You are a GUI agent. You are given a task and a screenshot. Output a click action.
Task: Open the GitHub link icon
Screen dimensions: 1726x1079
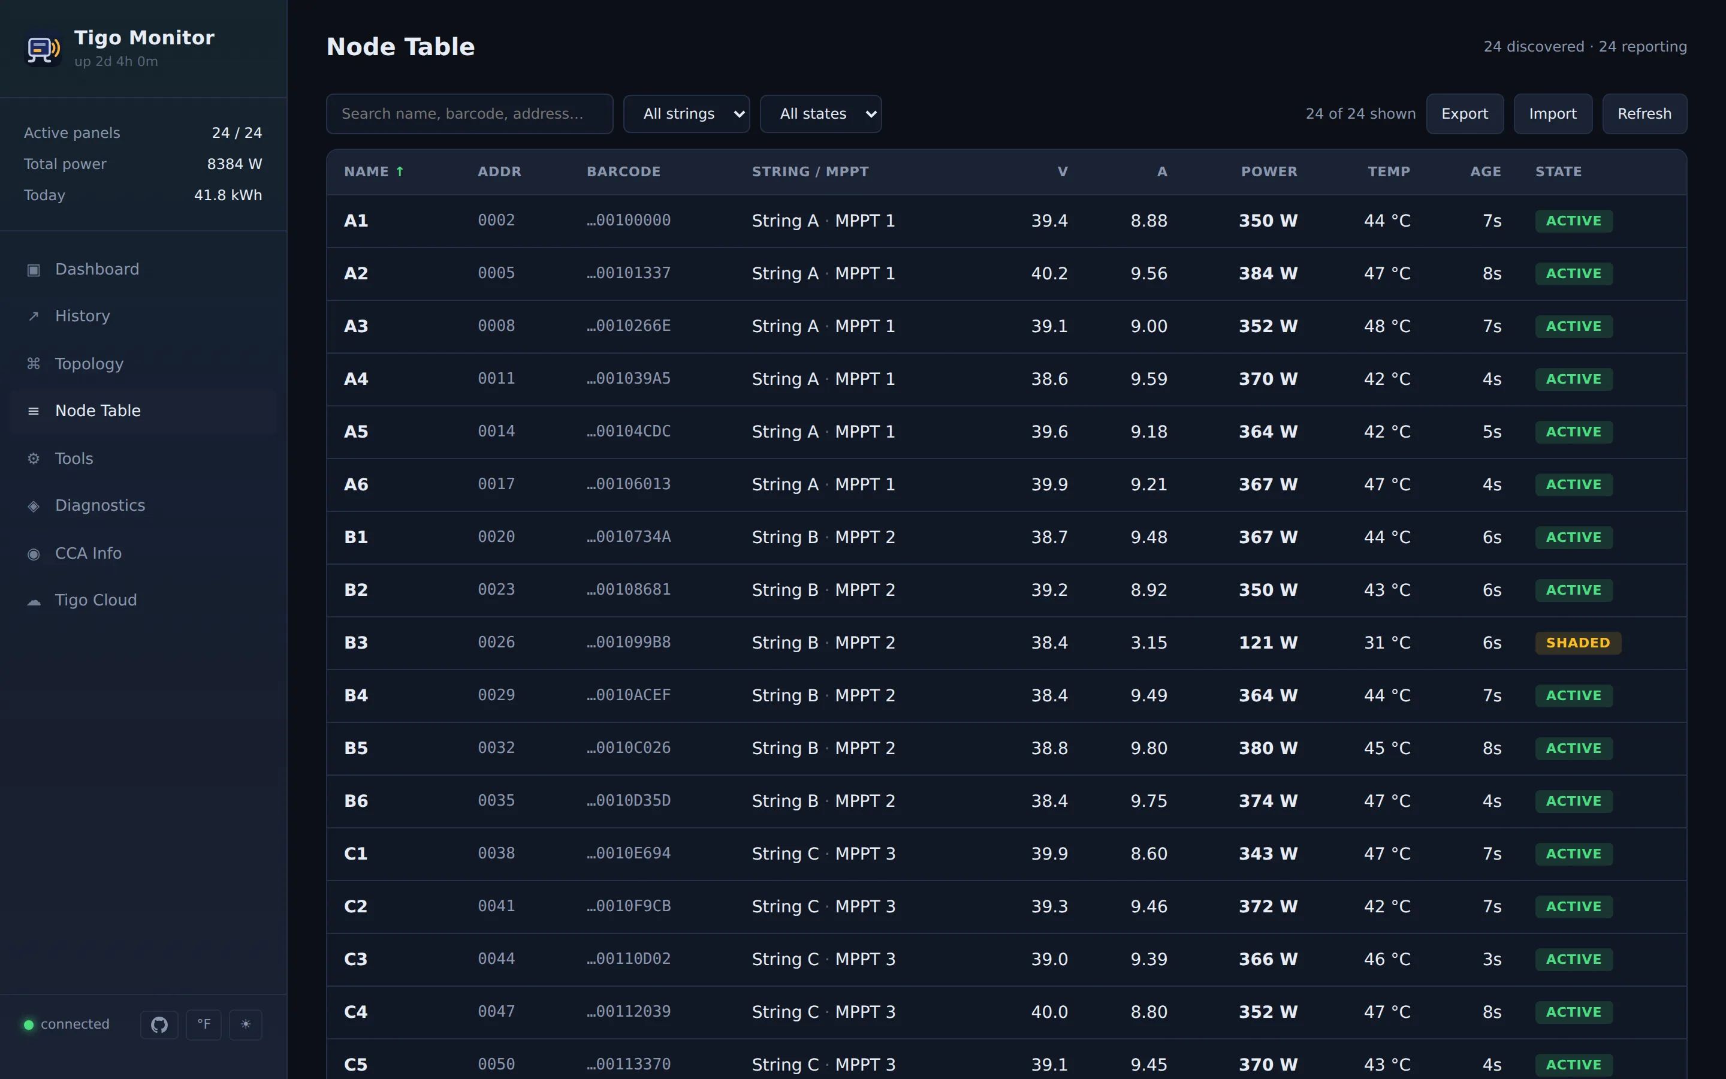(159, 1025)
